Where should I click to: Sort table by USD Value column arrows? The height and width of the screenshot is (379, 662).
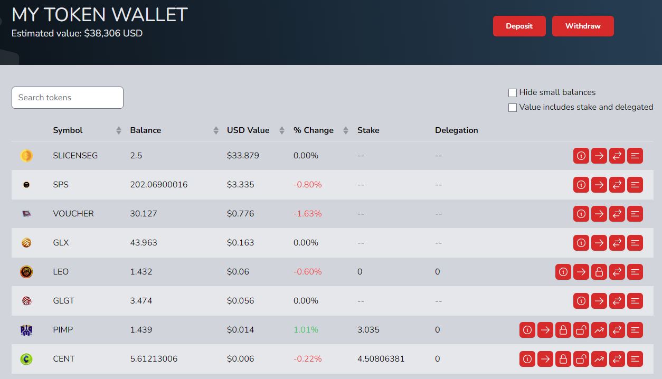click(x=282, y=130)
